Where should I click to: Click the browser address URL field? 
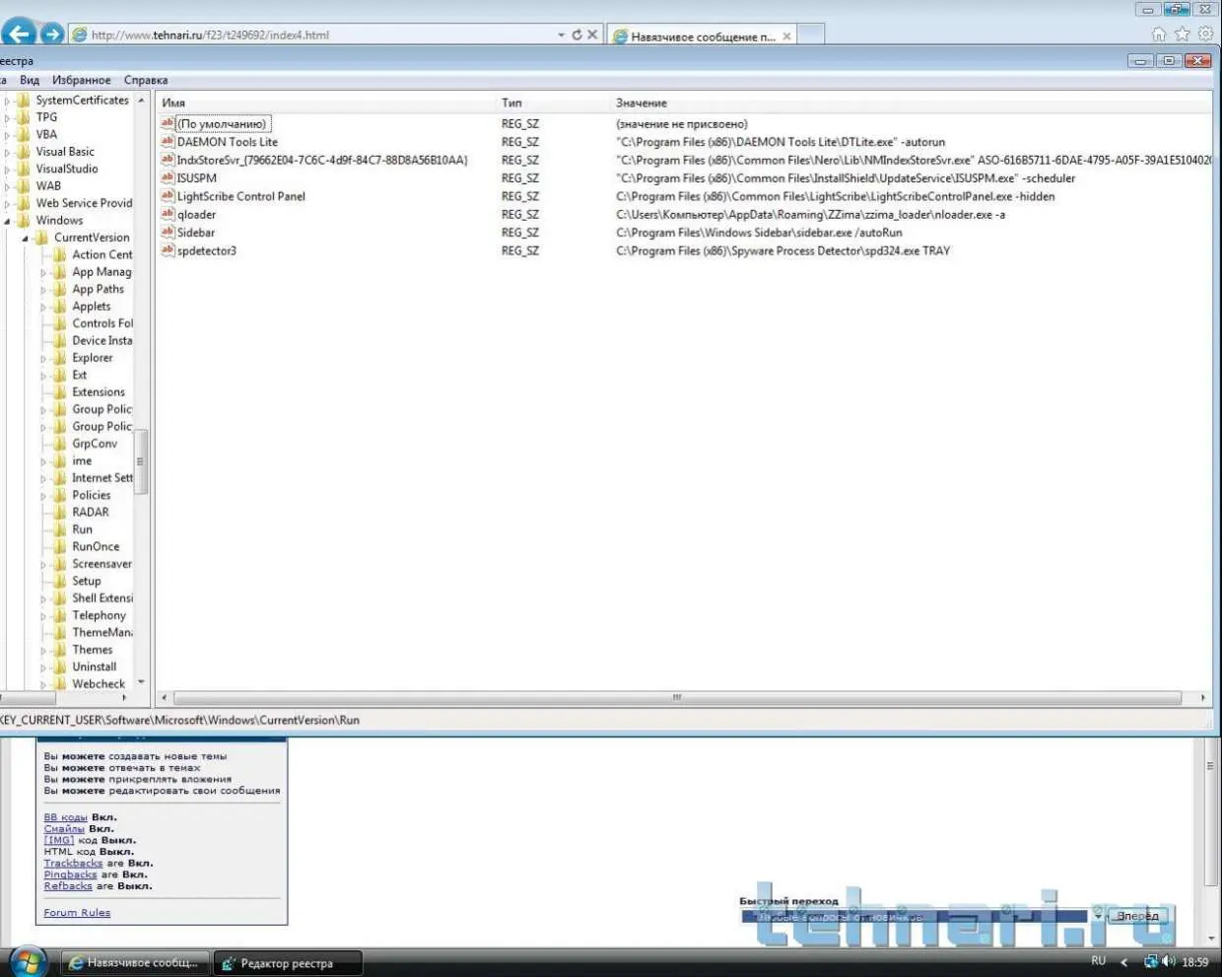pos(315,35)
